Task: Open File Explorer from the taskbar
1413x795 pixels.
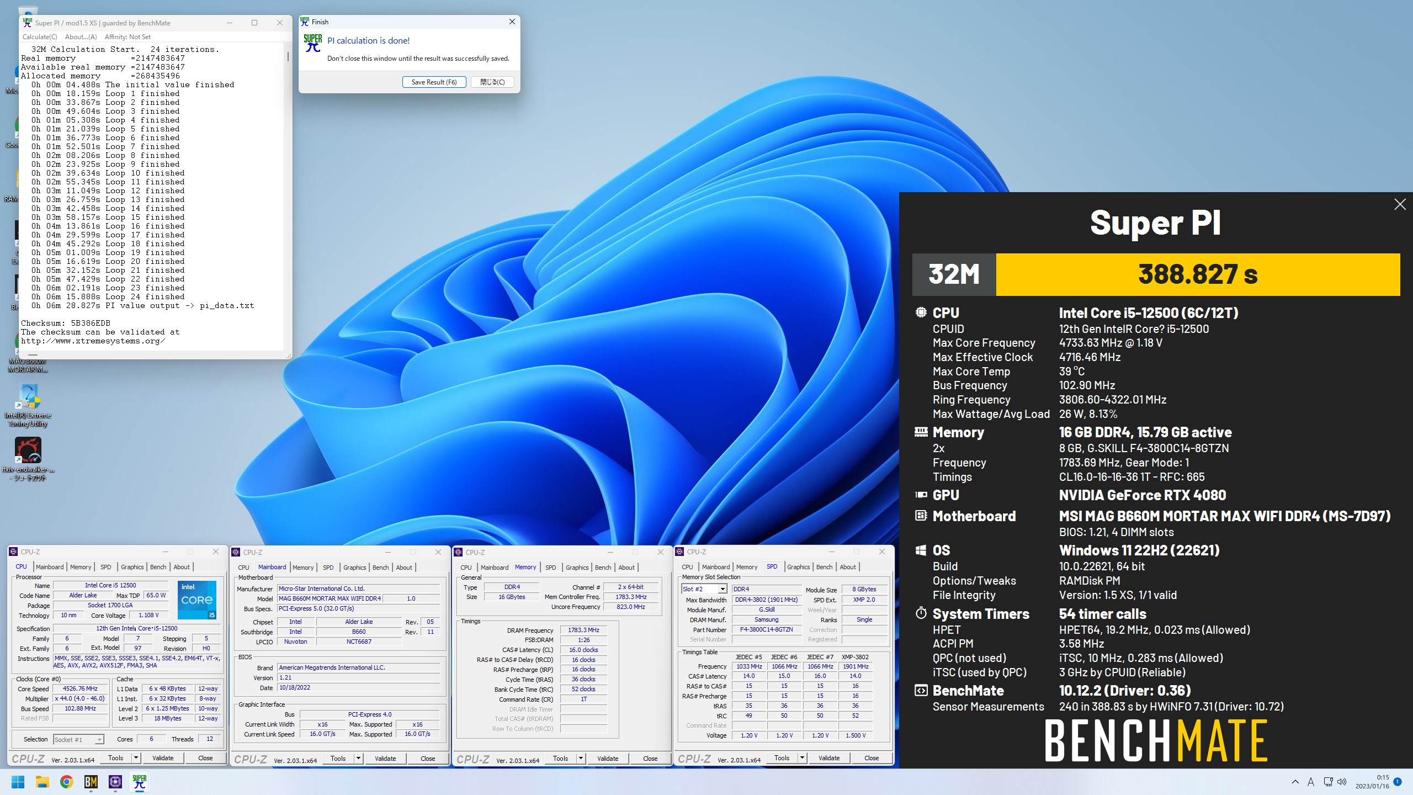Action: click(x=42, y=782)
